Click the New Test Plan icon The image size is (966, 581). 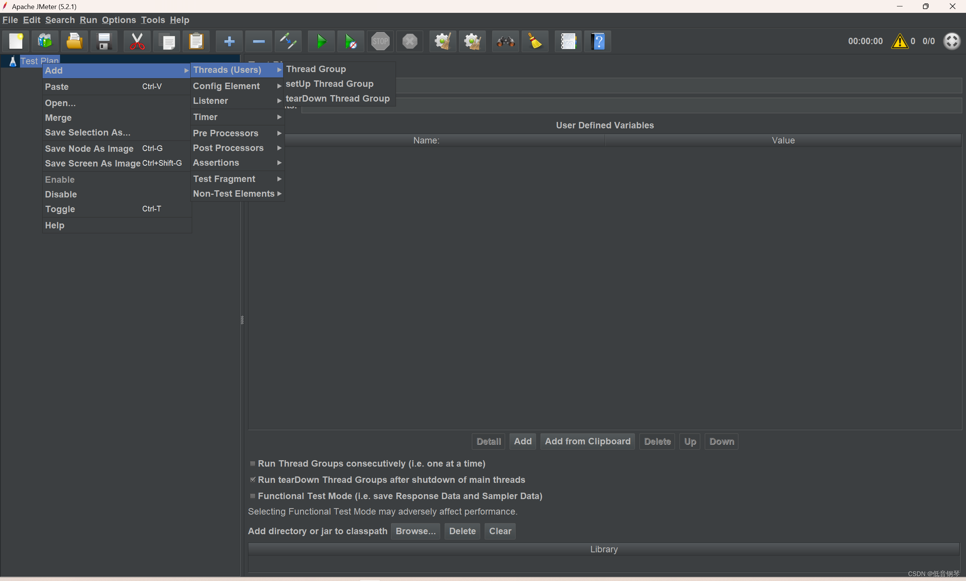[x=15, y=42]
